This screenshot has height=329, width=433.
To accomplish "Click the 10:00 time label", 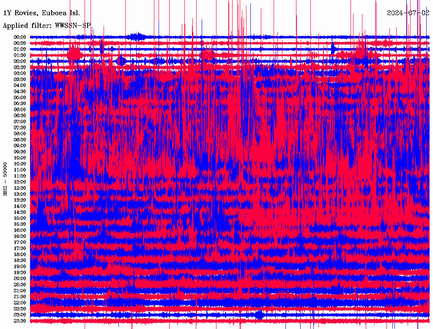I will (x=20, y=158).
